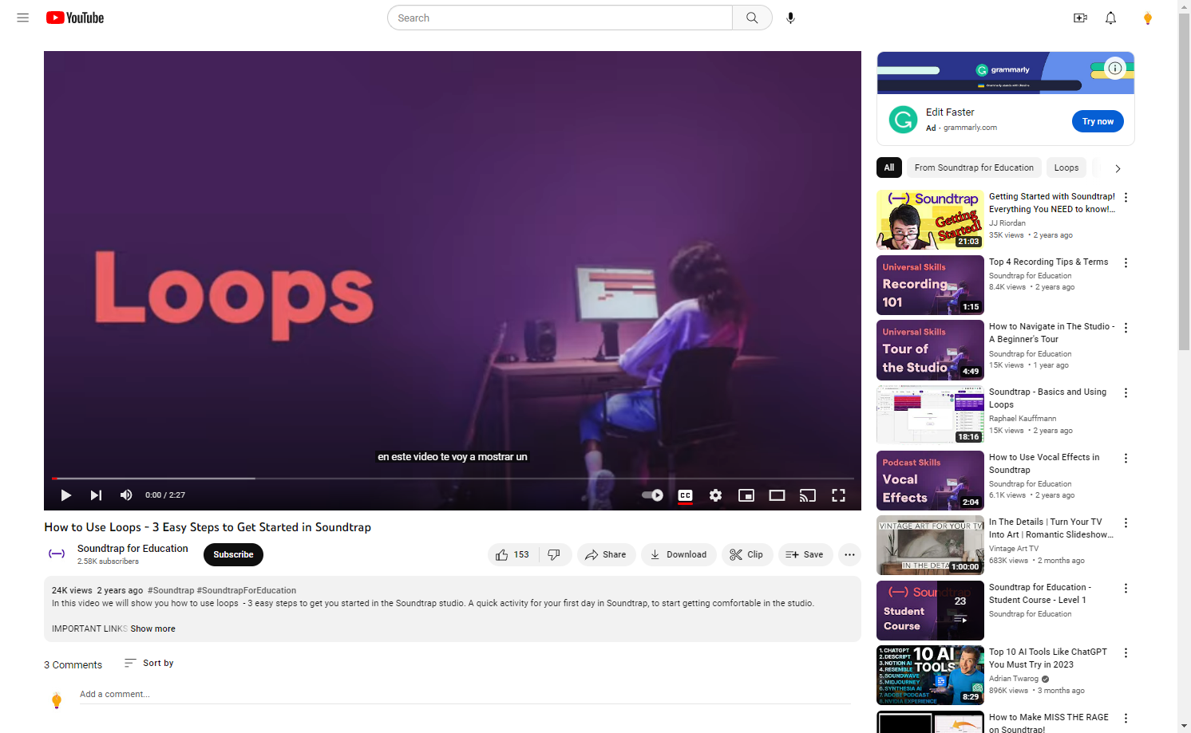Switch to theater mode
This screenshot has height=733, width=1191.
[x=777, y=495]
